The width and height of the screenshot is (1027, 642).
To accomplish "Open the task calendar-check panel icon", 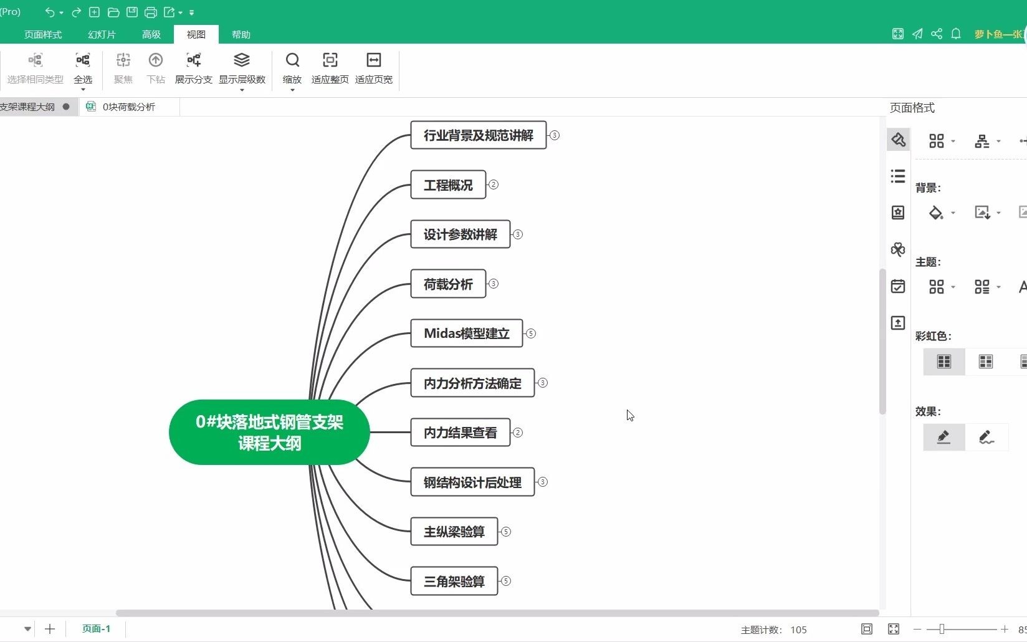I will point(898,286).
